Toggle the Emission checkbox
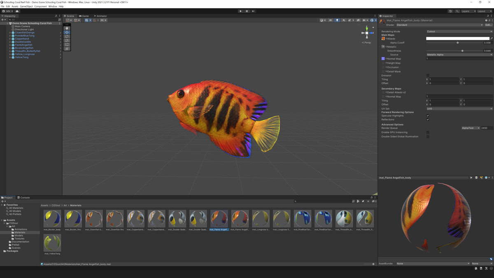Screen dimensions: 494x278 [428, 75]
